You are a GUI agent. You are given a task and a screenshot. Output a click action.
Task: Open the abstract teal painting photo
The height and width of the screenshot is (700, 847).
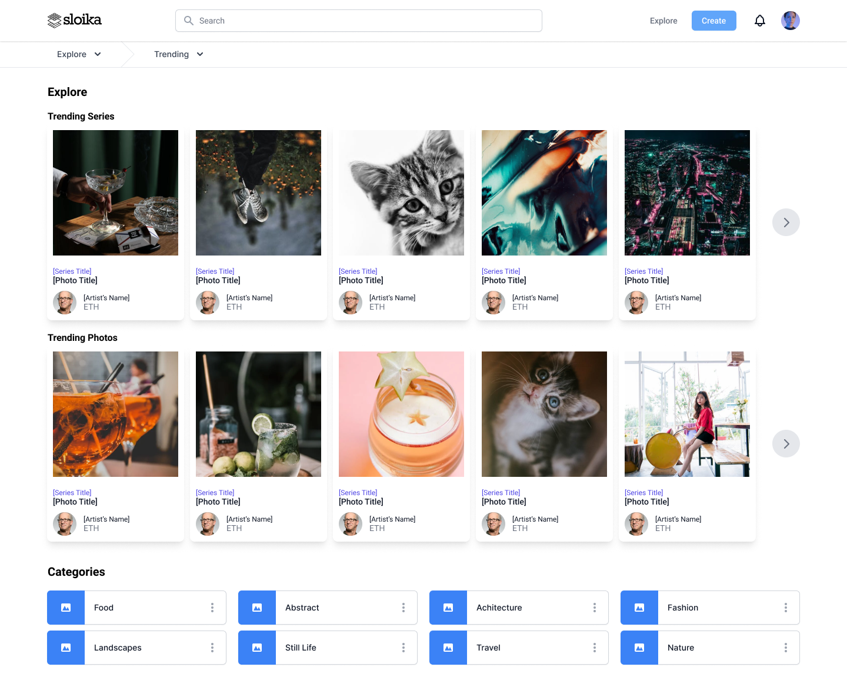pyautogui.click(x=544, y=193)
